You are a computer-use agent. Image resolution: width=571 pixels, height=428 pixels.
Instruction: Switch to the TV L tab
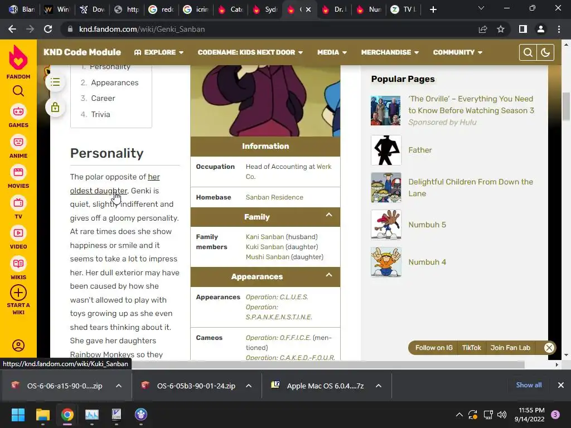(x=404, y=9)
